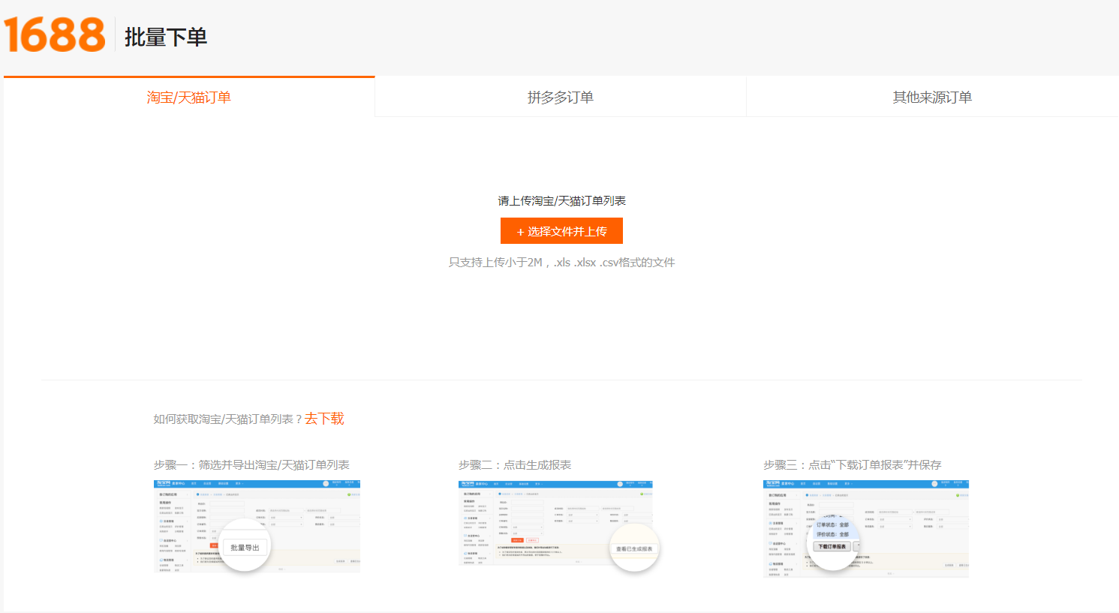Click the 1688 logo

[x=55, y=35]
